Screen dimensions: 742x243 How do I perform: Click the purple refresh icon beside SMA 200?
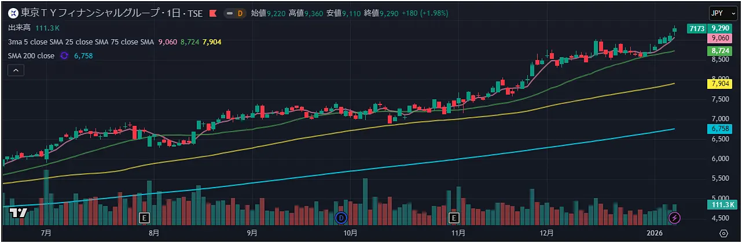click(64, 56)
